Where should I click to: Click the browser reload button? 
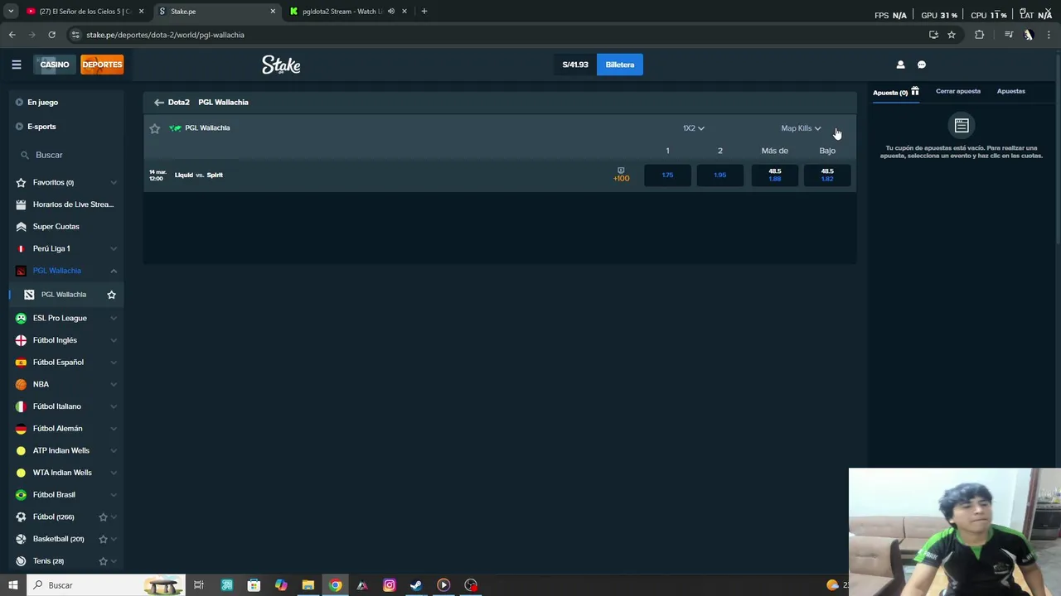[51, 35]
